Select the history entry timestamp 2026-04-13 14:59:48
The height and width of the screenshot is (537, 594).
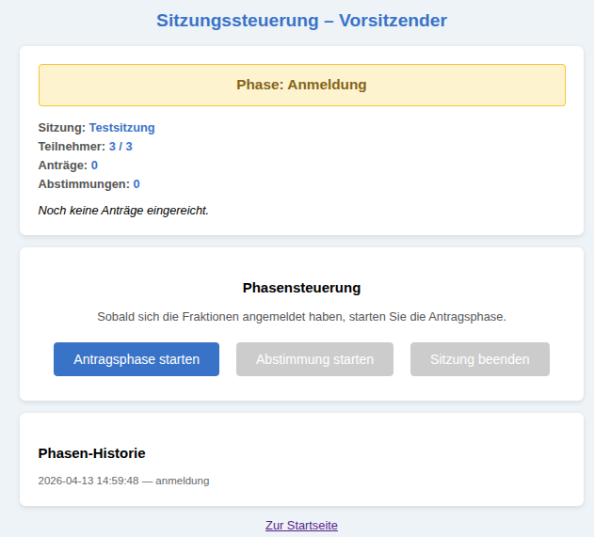pos(88,481)
